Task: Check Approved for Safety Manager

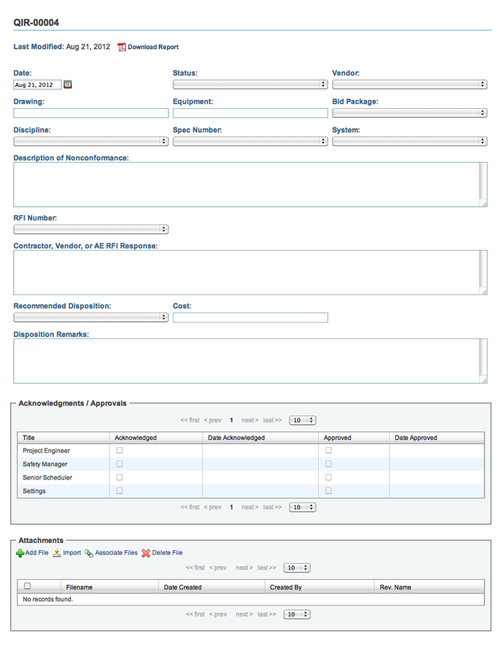Action: click(328, 464)
